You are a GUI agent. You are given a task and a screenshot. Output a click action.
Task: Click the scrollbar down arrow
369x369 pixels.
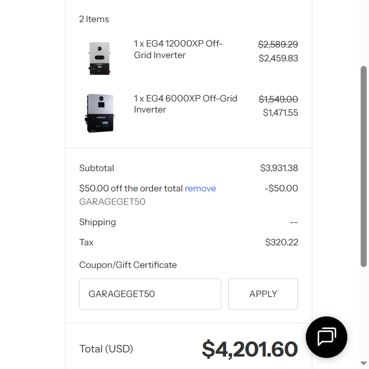[x=364, y=363]
